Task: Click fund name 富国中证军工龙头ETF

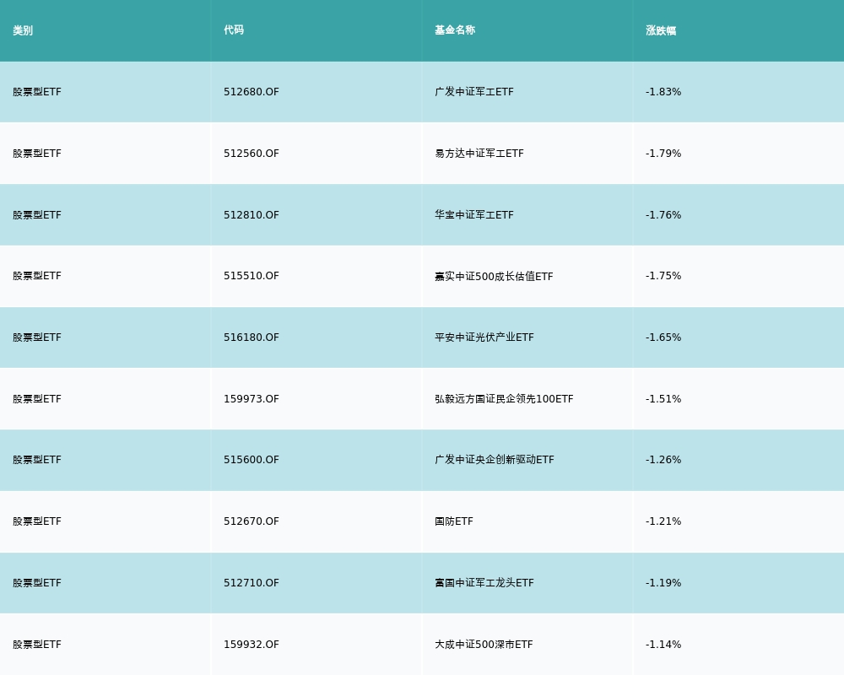Action: coord(484,583)
